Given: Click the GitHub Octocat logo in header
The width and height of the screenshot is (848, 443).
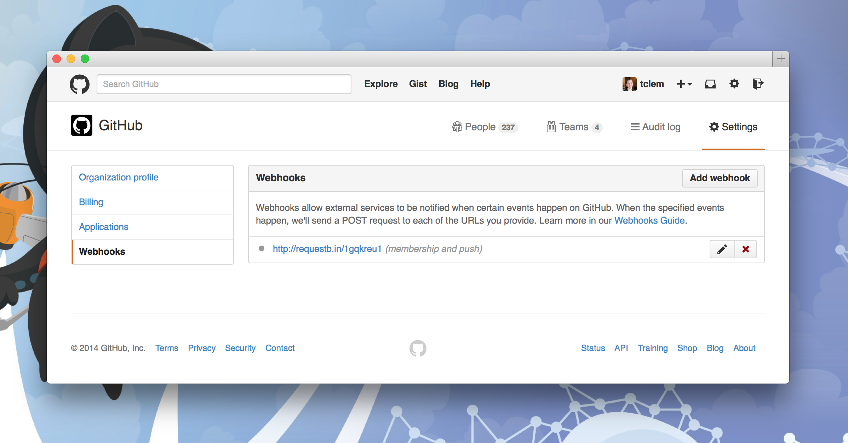Looking at the screenshot, I should point(80,84).
